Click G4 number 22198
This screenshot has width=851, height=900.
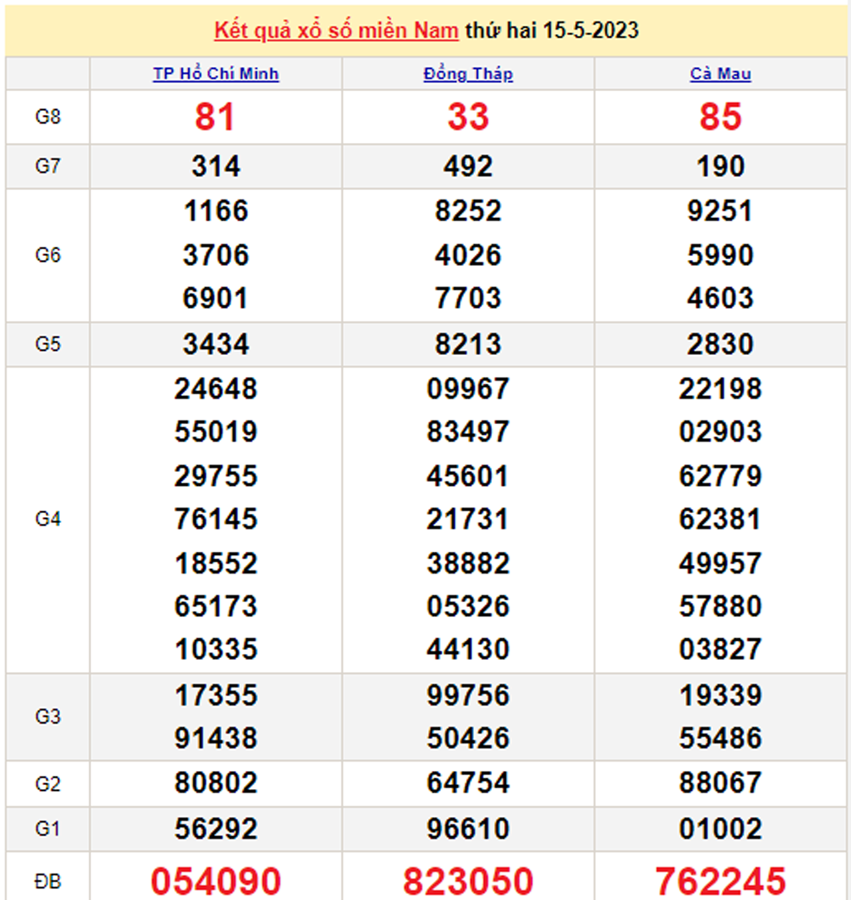[720, 389]
